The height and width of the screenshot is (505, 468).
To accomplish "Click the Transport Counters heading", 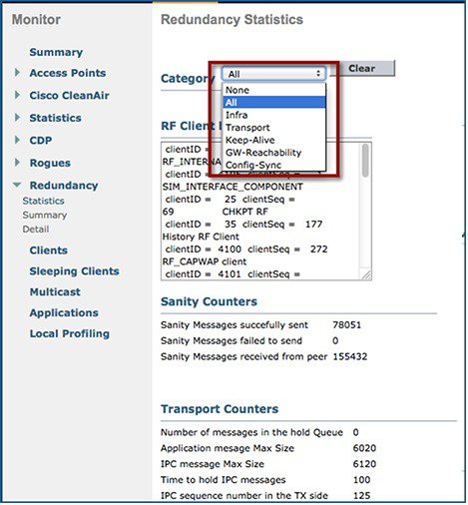I will 220,409.
